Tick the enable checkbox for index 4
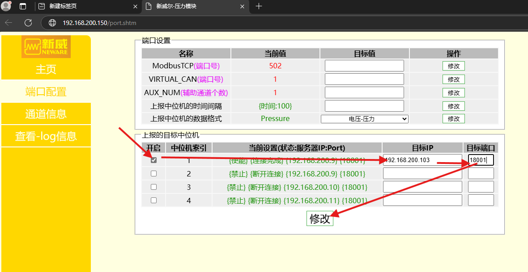 [x=153, y=201]
